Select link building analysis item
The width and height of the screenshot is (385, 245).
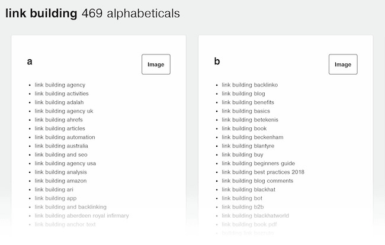point(60,172)
